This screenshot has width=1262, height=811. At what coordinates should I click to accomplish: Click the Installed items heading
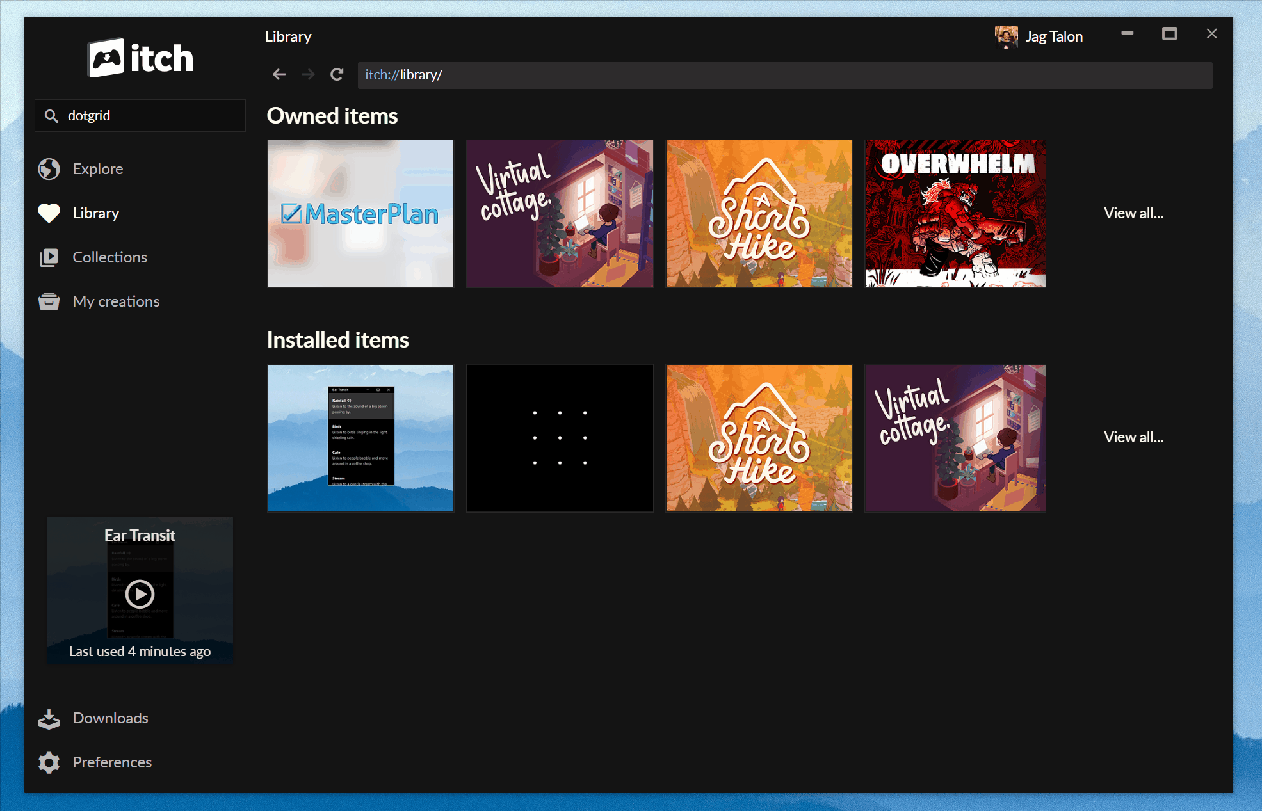(337, 340)
